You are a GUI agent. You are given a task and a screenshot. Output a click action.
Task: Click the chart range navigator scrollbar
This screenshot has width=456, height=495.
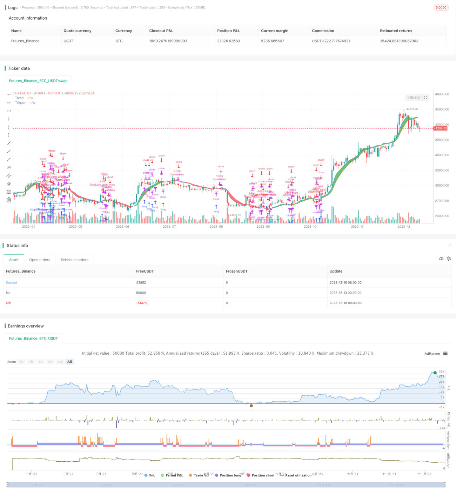(x=226, y=485)
